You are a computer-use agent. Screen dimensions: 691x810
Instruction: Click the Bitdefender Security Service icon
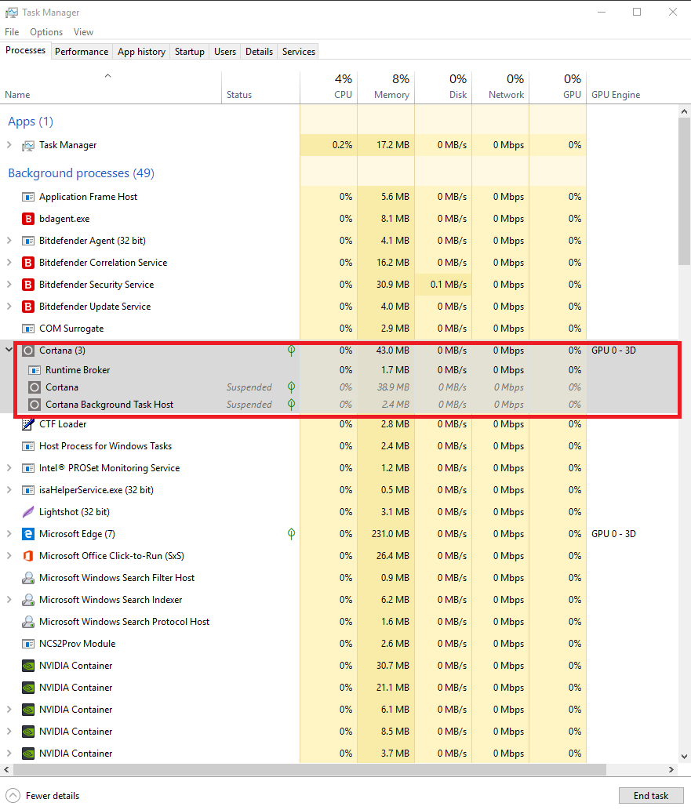coord(28,285)
